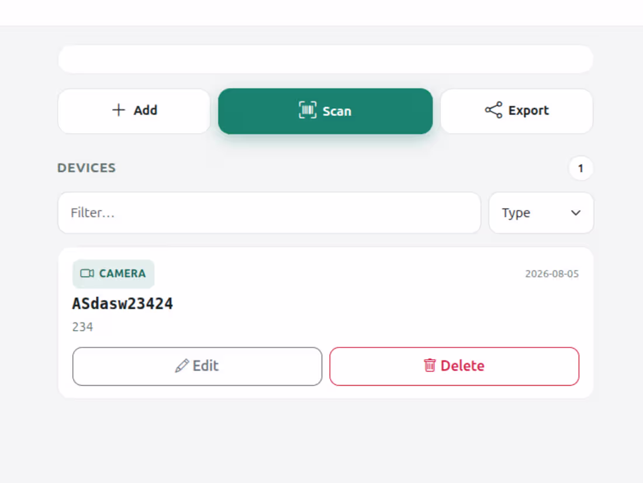
Task: Click the barcode scanner icon
Action: 307,110
